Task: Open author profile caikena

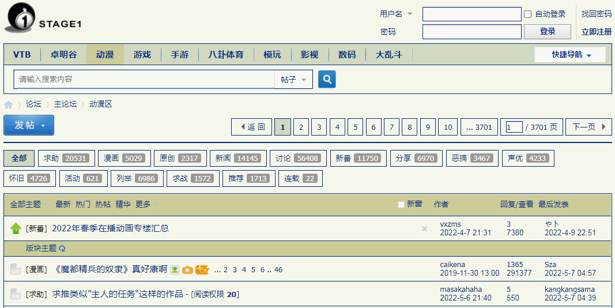Action: 452,264
